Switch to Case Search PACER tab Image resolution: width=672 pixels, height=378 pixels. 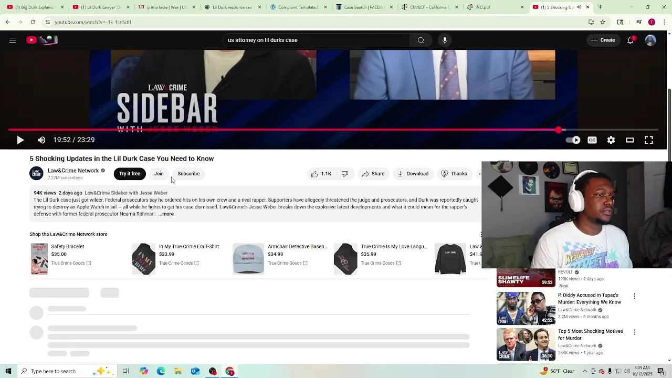tap(362, 7)
